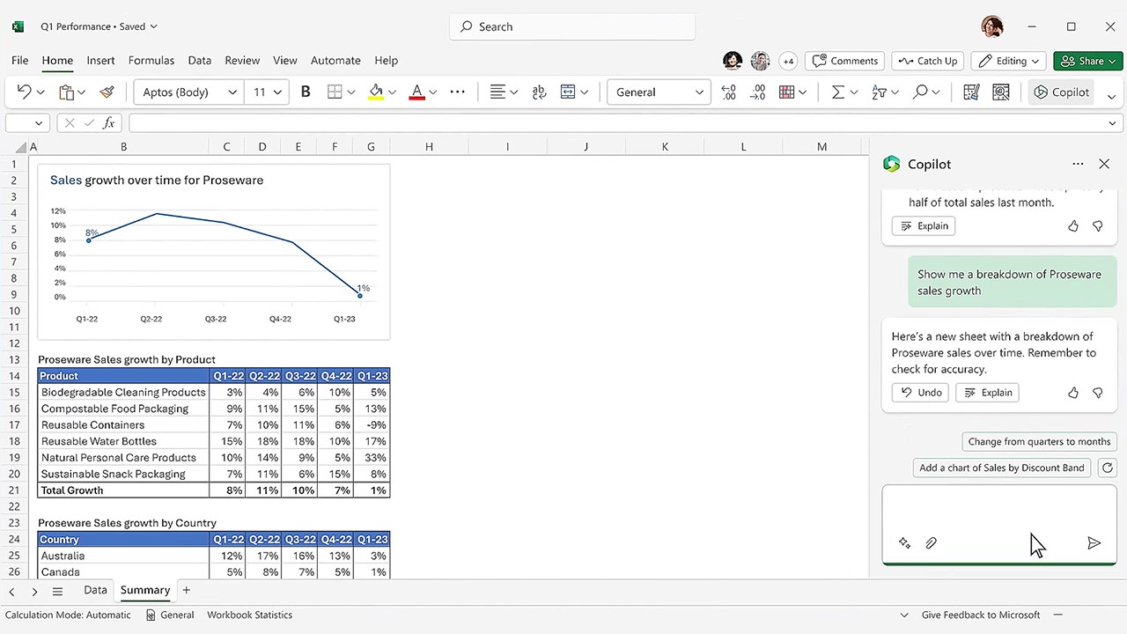Image resolution: width=1127 pixels, height=634 pixels.
Task: Apply cell borders with the Borders icon
Action: click(335, 92)
